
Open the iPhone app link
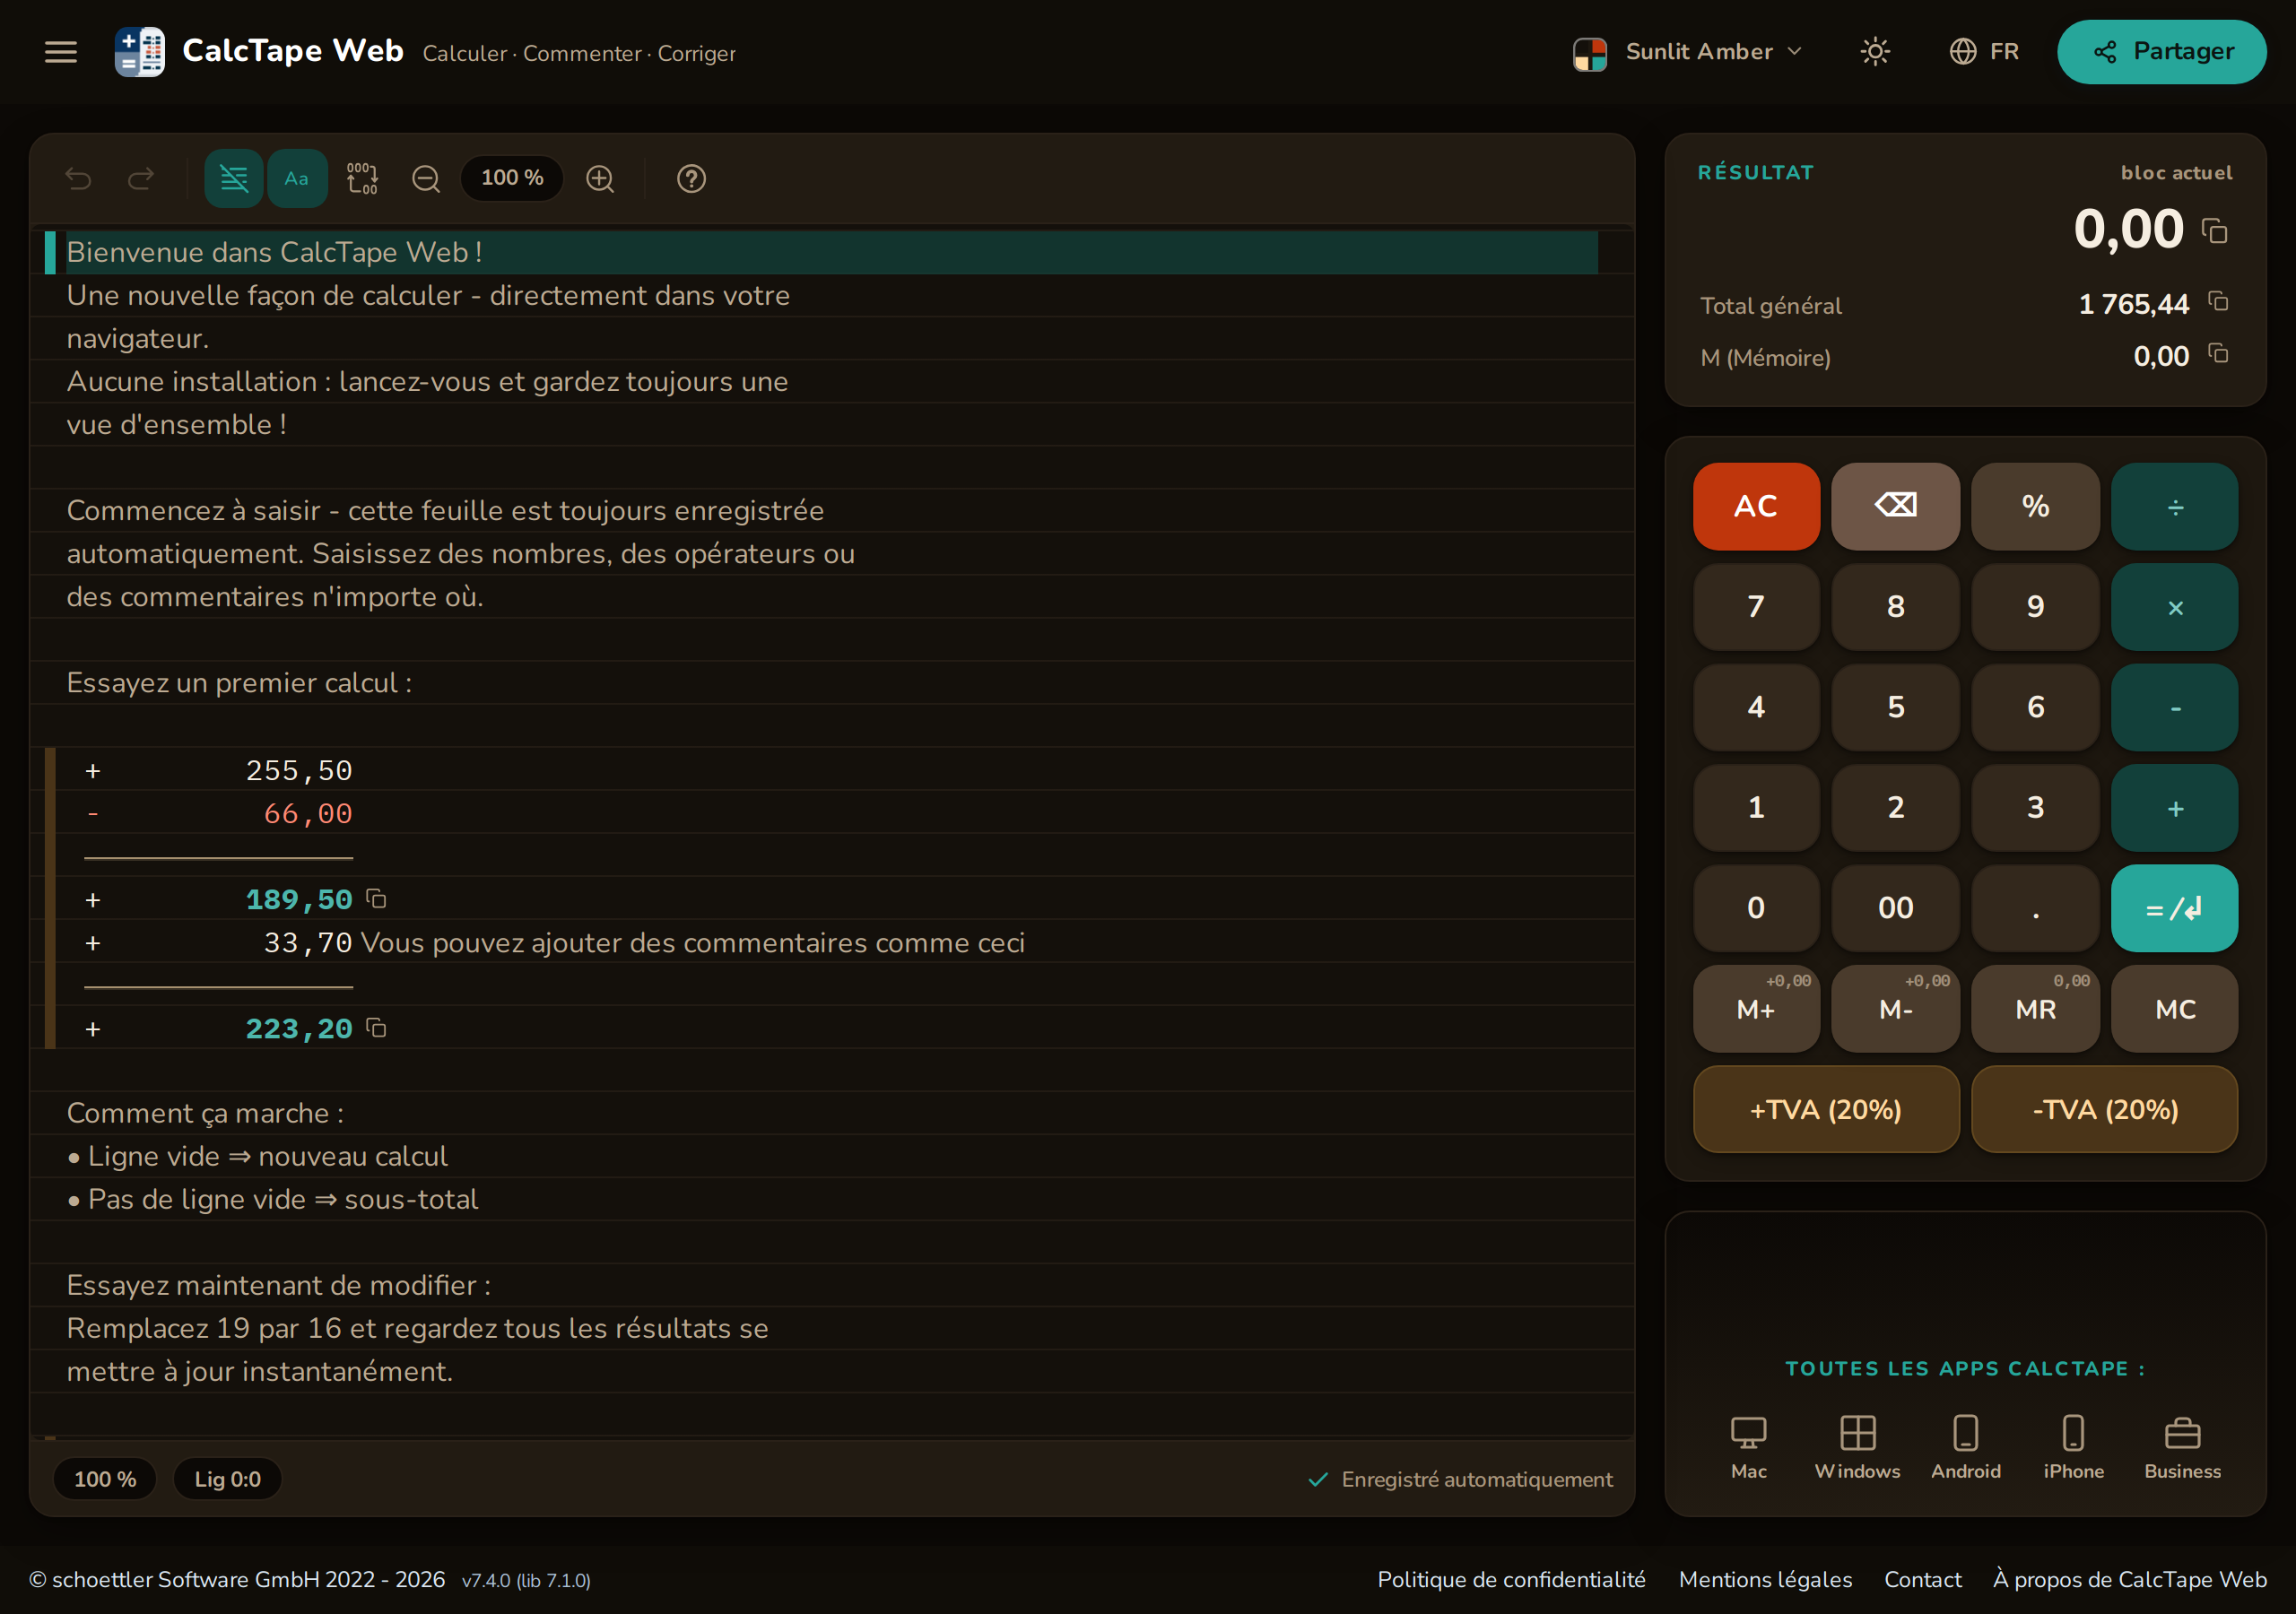[x=2074, y=1447]
